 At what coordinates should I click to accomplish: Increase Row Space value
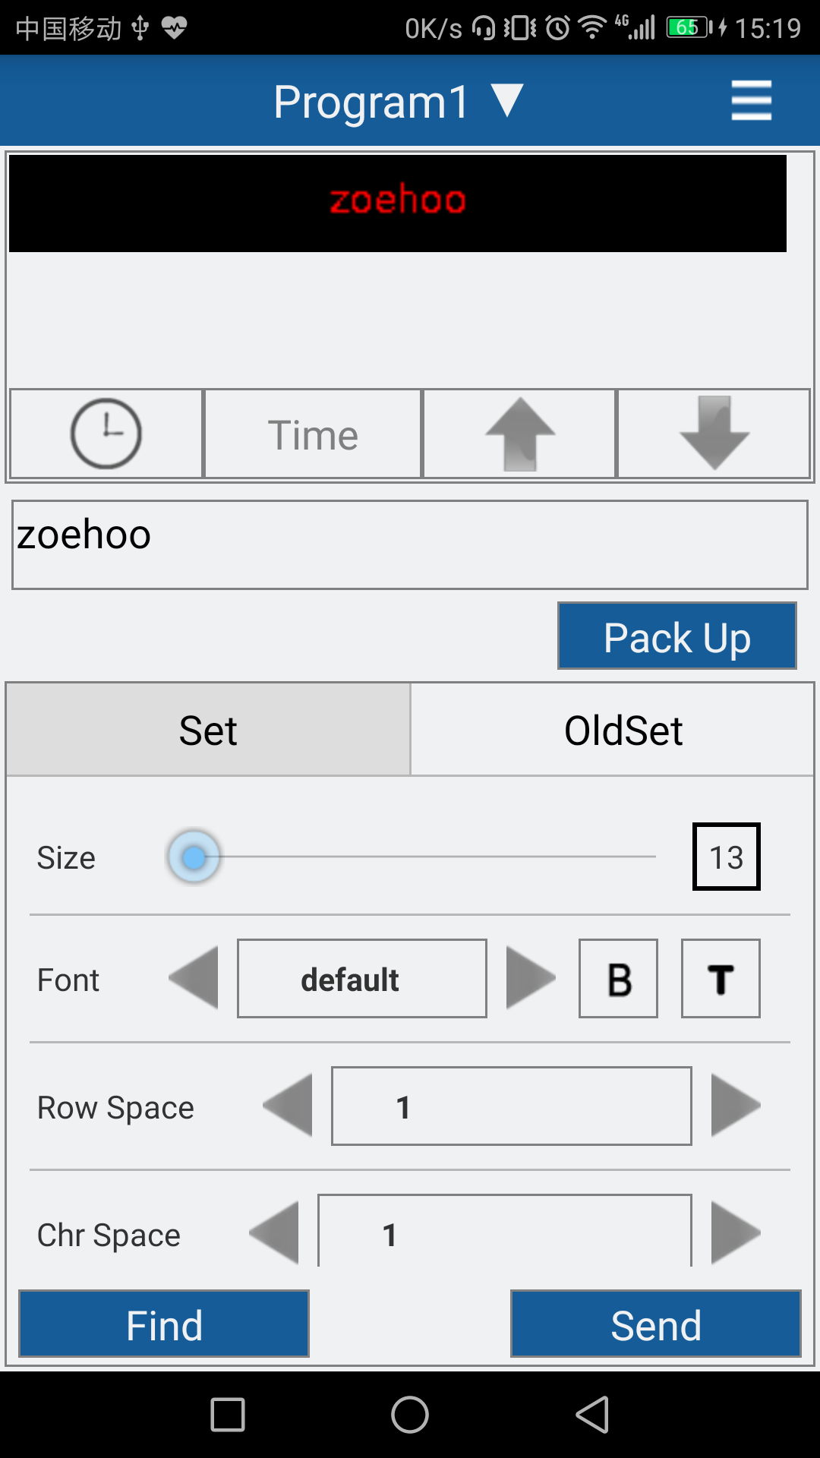(735, 1106)
